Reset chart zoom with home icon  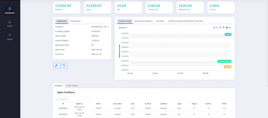[x=227, y=27]
